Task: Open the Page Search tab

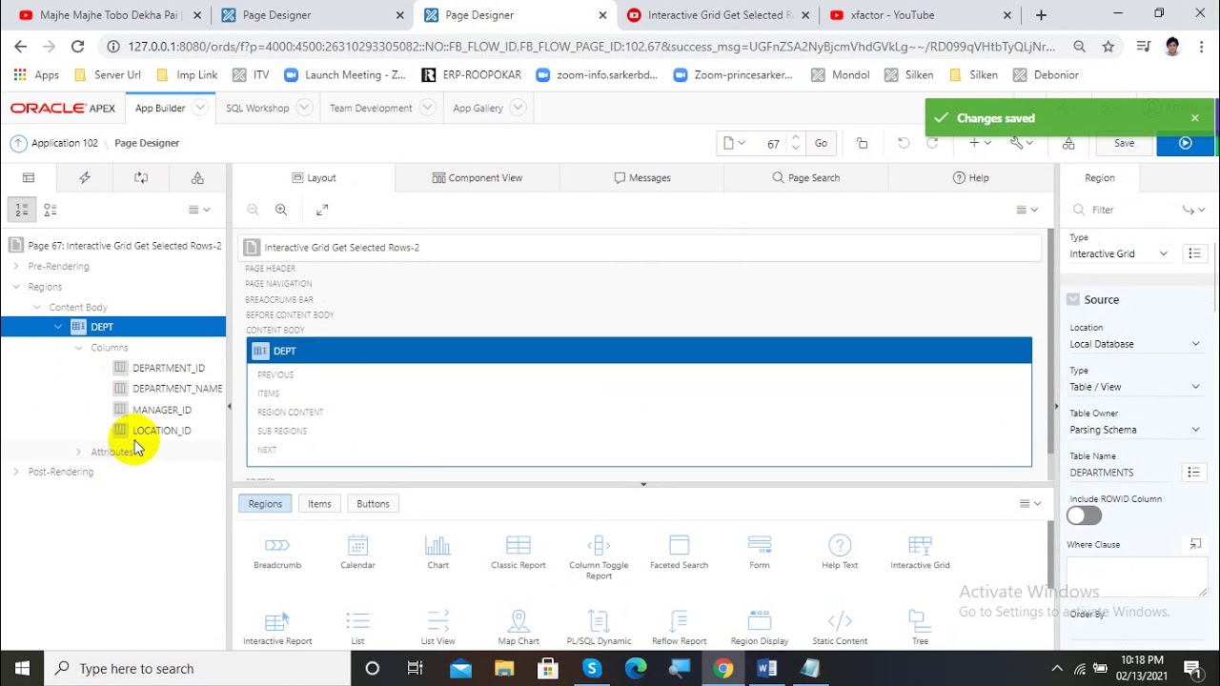Action: (x=806, y=177)
